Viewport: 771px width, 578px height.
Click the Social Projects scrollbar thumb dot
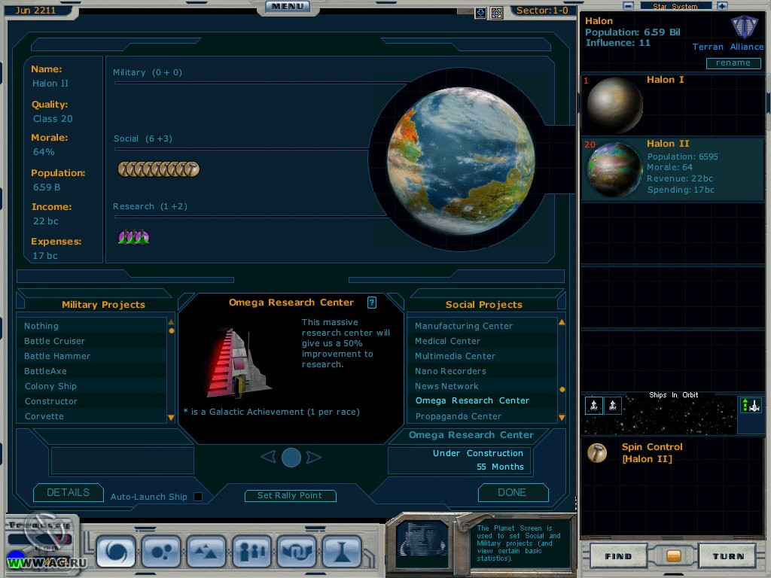point(562,389)
